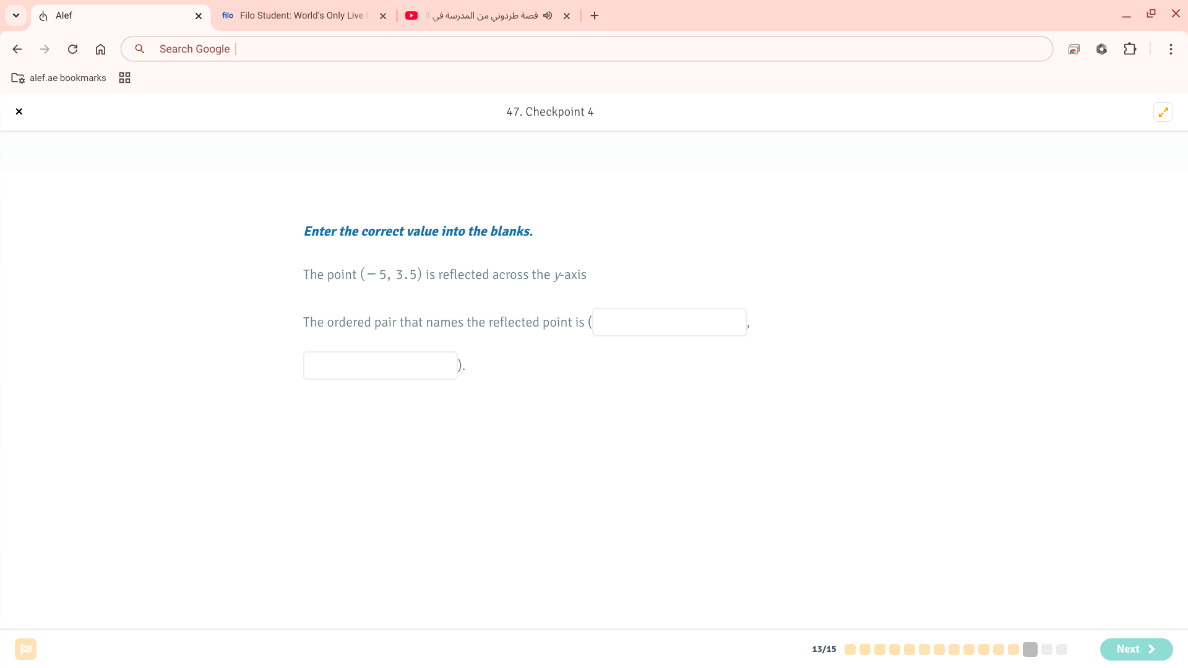Viewport: 1188px width, 668px height.
Task: Jump to first progress question dot
Action: (850, 649)
